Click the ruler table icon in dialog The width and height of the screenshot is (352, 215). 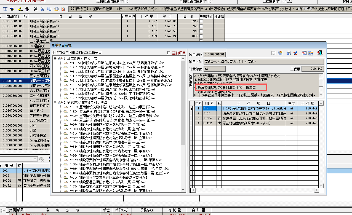[311, 53]
